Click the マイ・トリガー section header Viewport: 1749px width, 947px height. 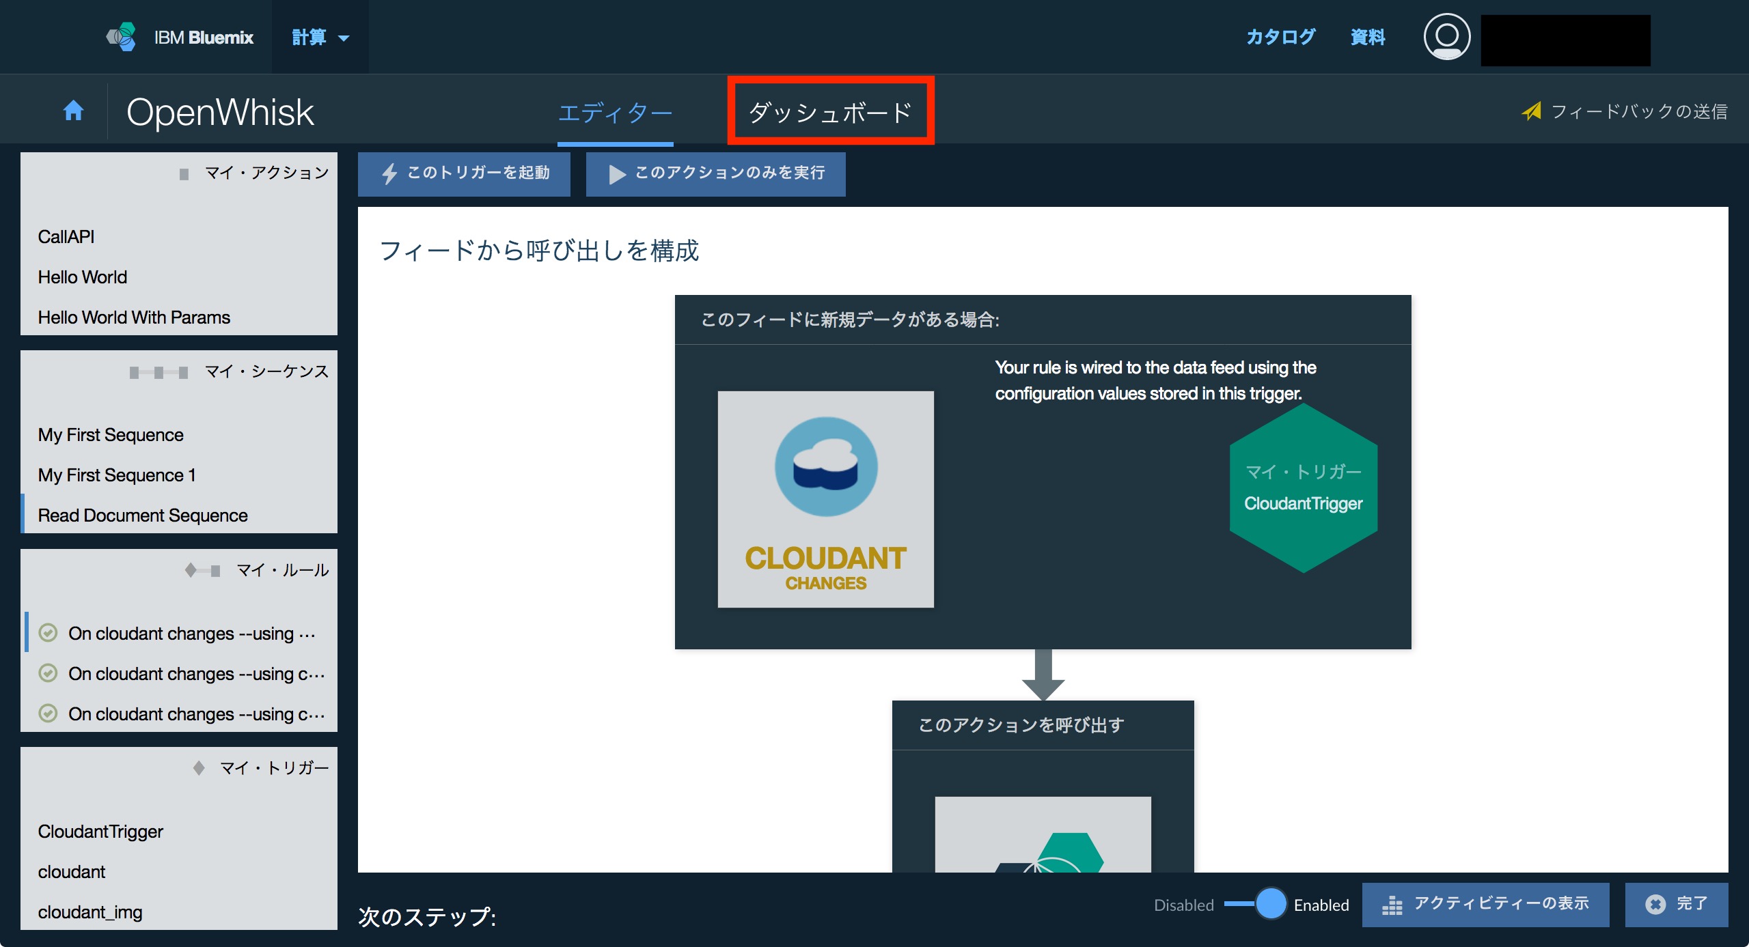click(x=274, y=768)
